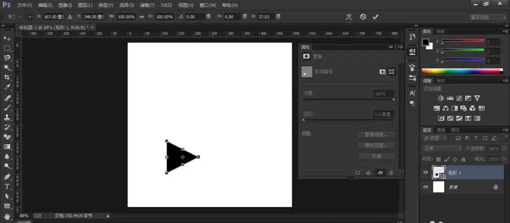
Task: Add a Brightness/Contrast adjustment (sun icon)
Action: coord(441,98)
